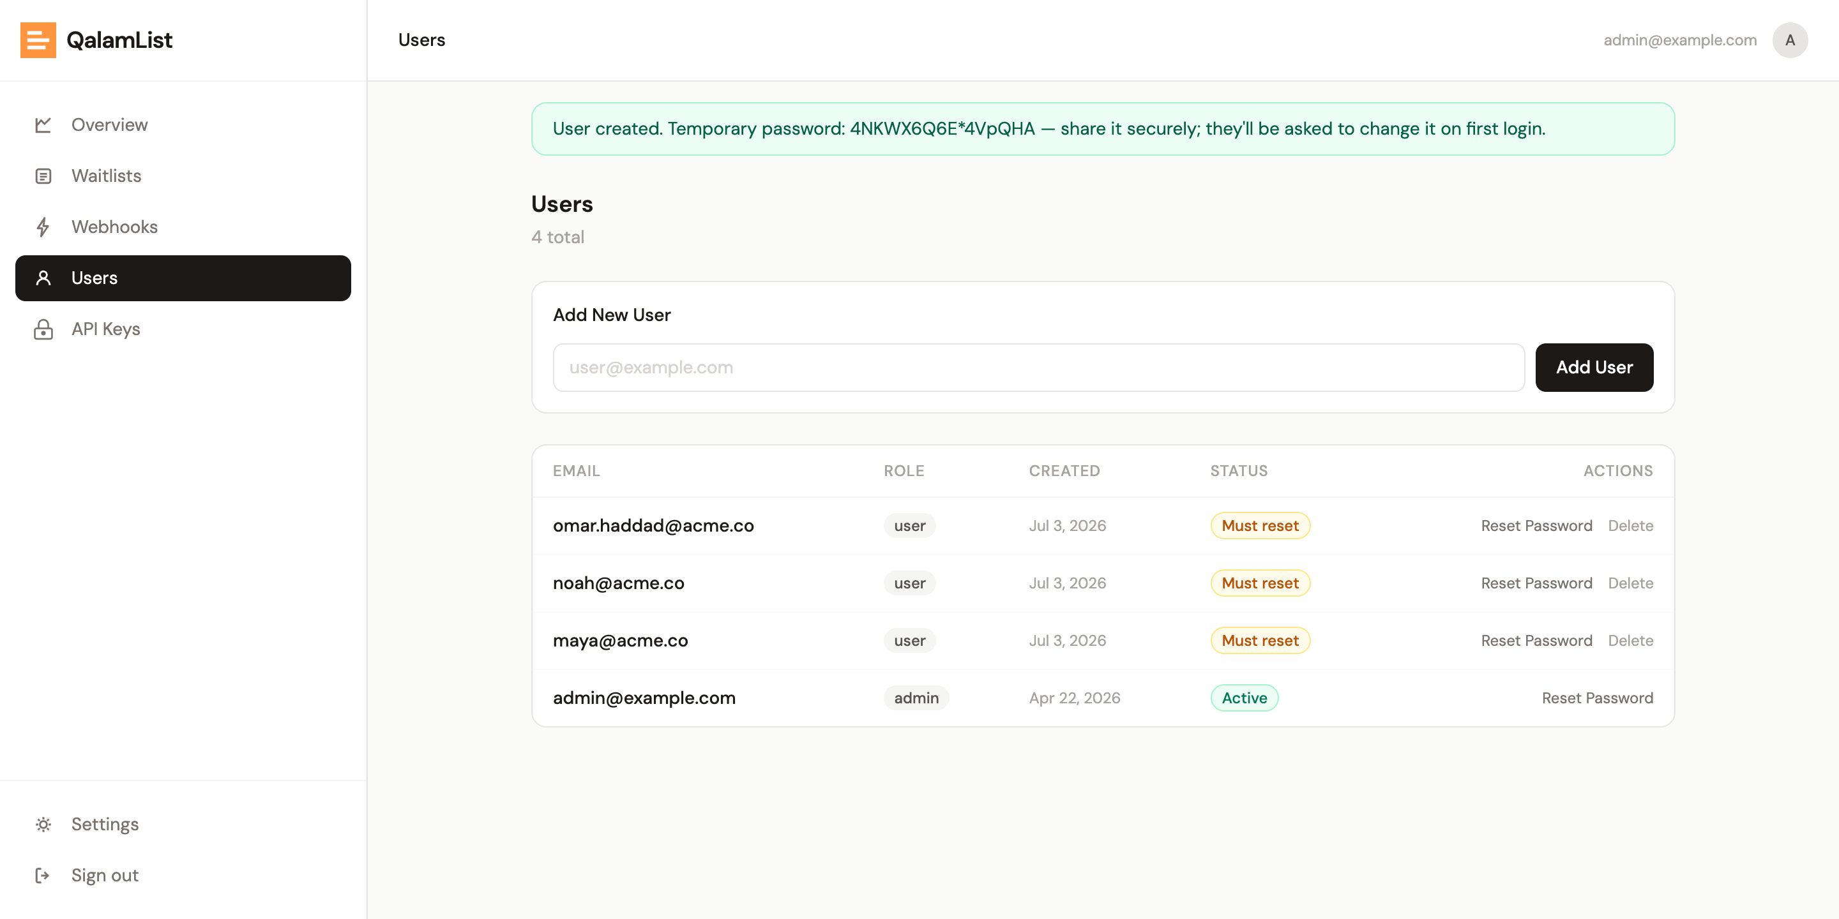Reset password for maya@acme.co

pos(1536,641)
